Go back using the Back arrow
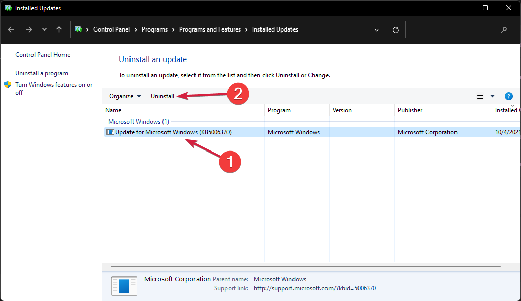521x301 pixels. click(x=11, y=29)
